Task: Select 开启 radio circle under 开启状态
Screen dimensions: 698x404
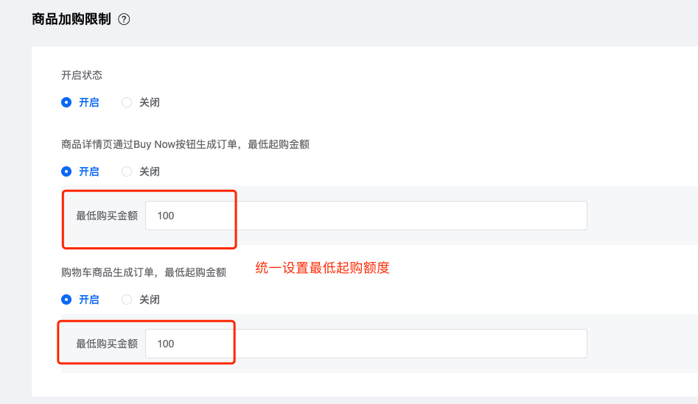Action: (66, 103)
